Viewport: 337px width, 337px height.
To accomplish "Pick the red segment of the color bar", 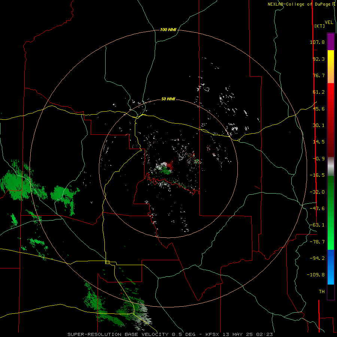I will click(x=331, y=120).
